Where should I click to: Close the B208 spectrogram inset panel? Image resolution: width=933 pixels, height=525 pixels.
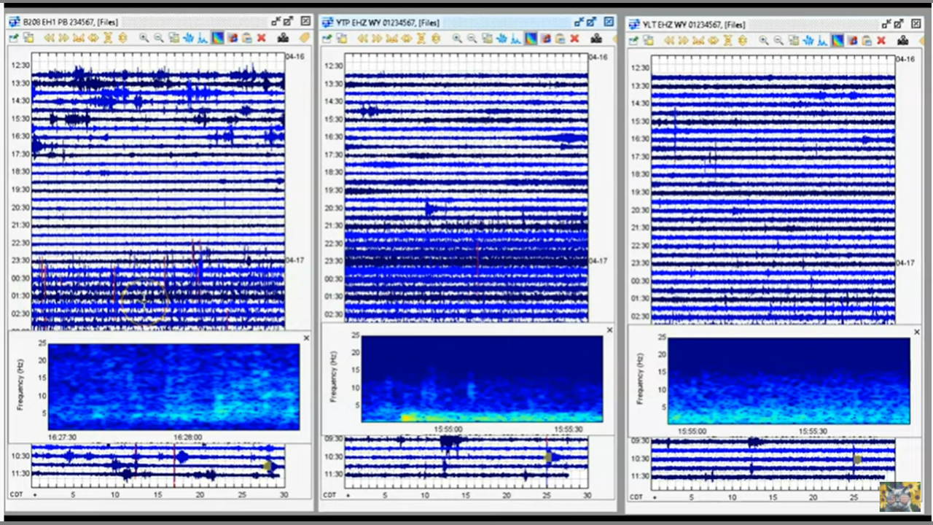pyautogui.click(x=306, y=338)
